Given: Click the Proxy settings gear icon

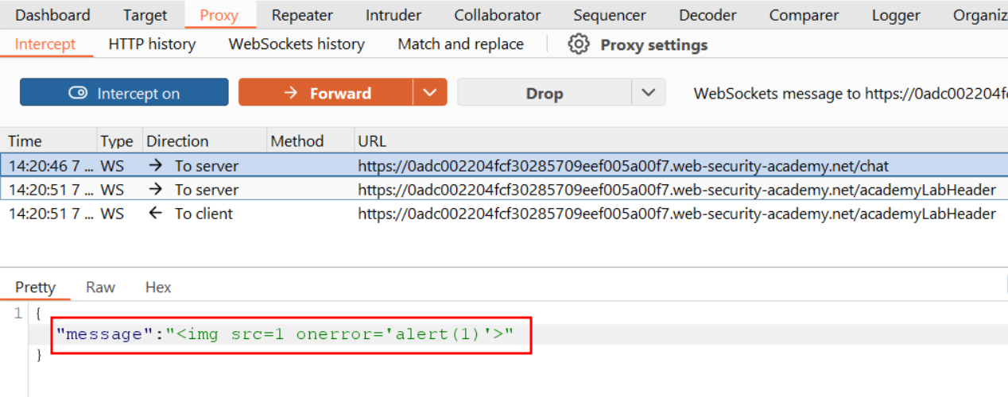Looking at the screenshot, I should [578, 44].
